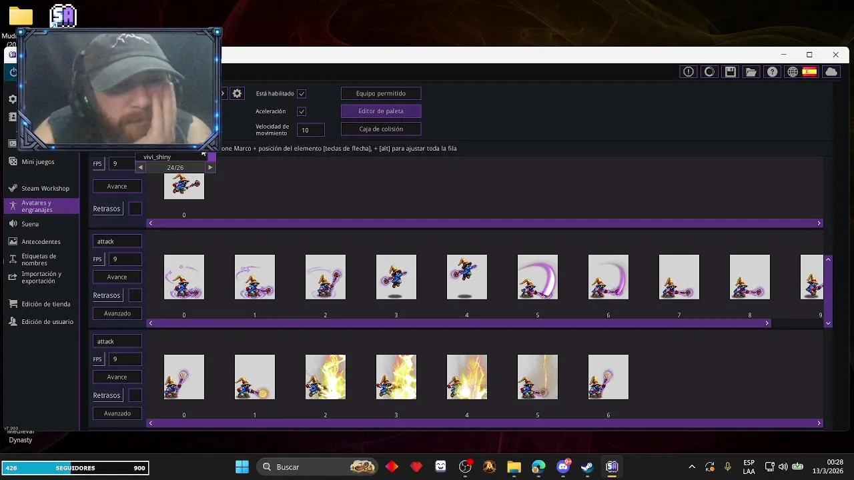Go to previous avatar with the left arrow by 24/26

point(141,167)
